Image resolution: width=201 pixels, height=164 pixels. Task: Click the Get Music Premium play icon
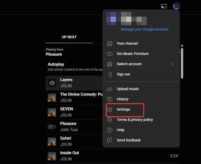pos(110,54)
